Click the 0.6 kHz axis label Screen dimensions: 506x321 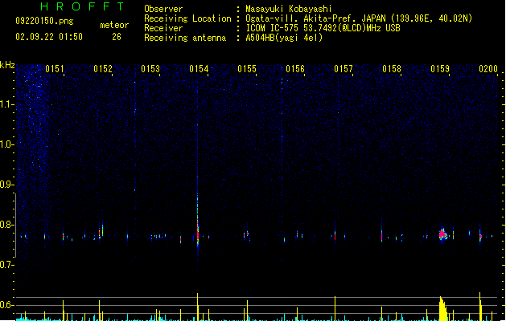(x=6, y=305)
